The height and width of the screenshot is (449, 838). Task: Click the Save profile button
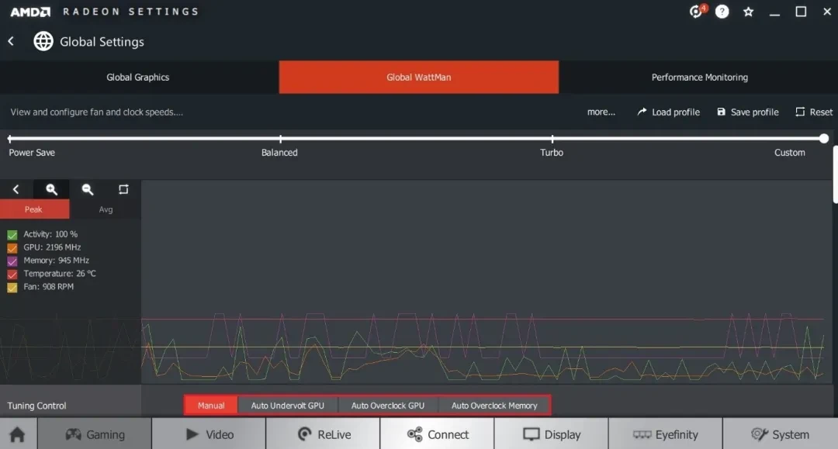[748, 112]
